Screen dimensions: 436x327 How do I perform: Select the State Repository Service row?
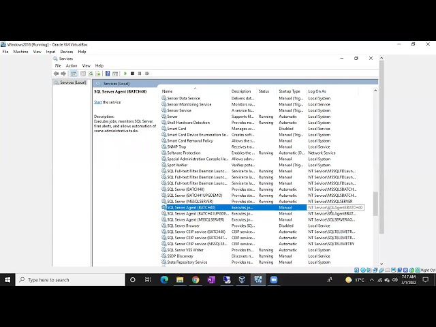[262, 262]
